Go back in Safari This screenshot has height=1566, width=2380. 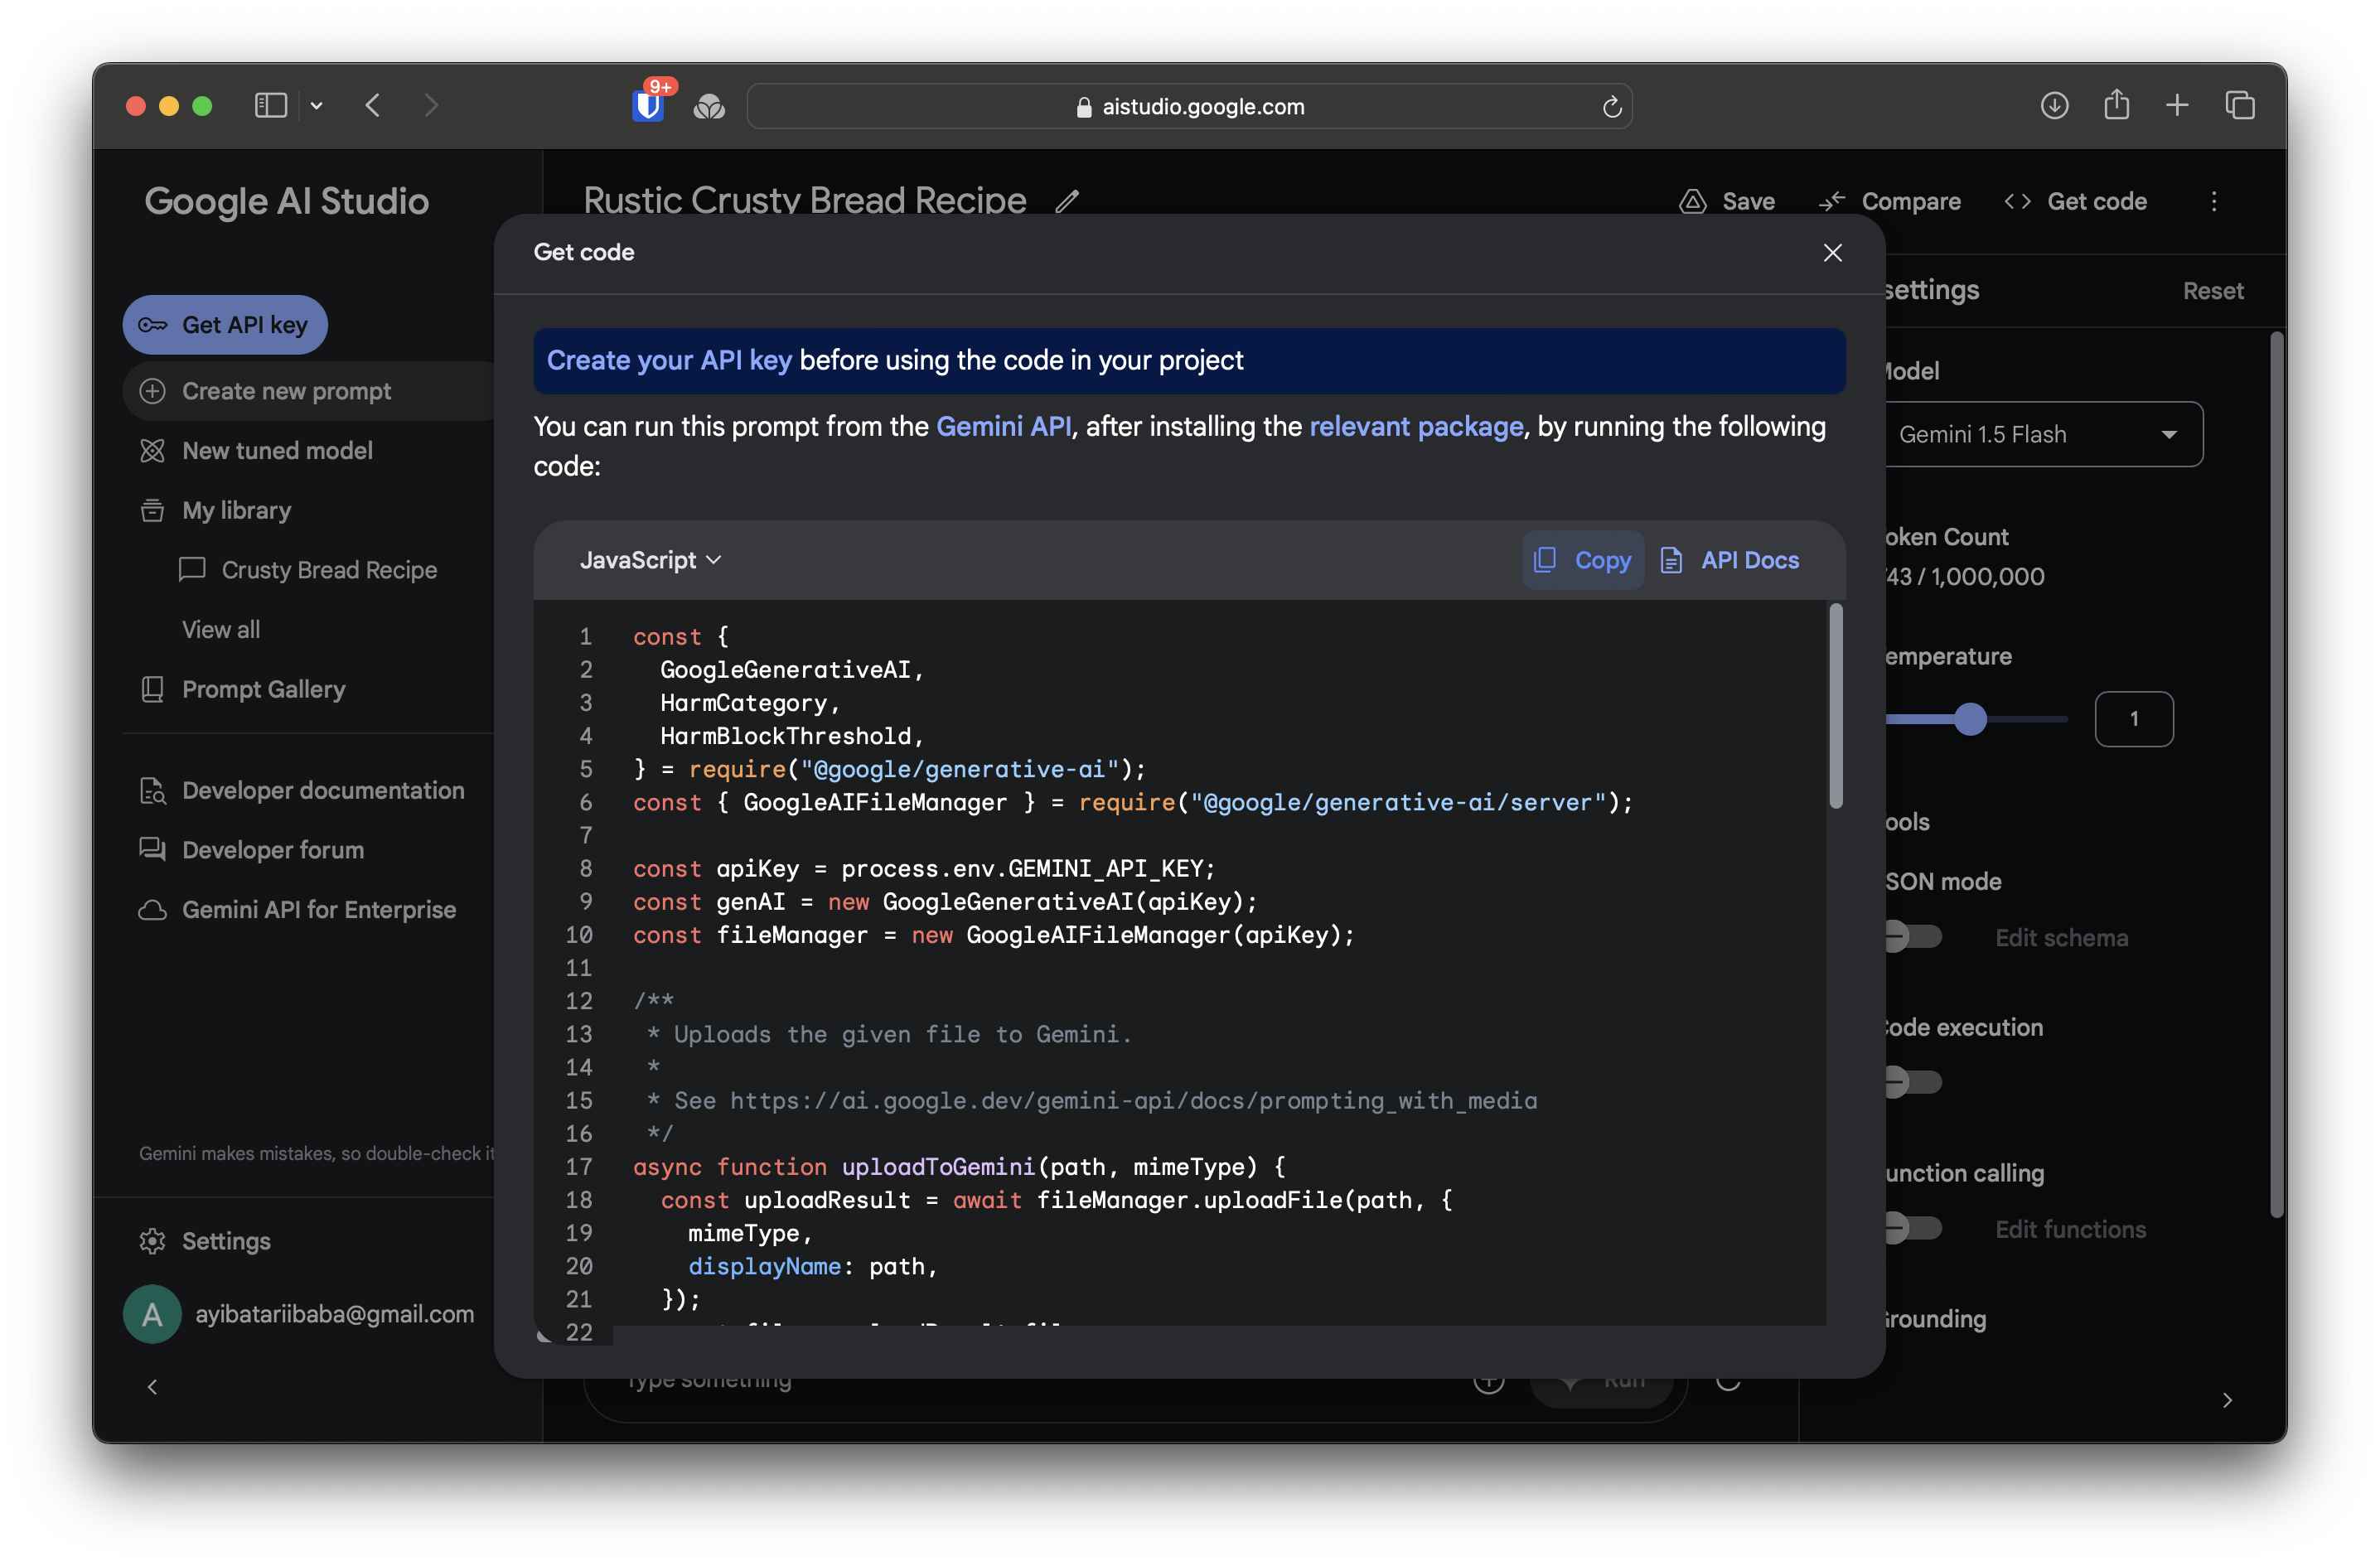[x=372, y=105]
